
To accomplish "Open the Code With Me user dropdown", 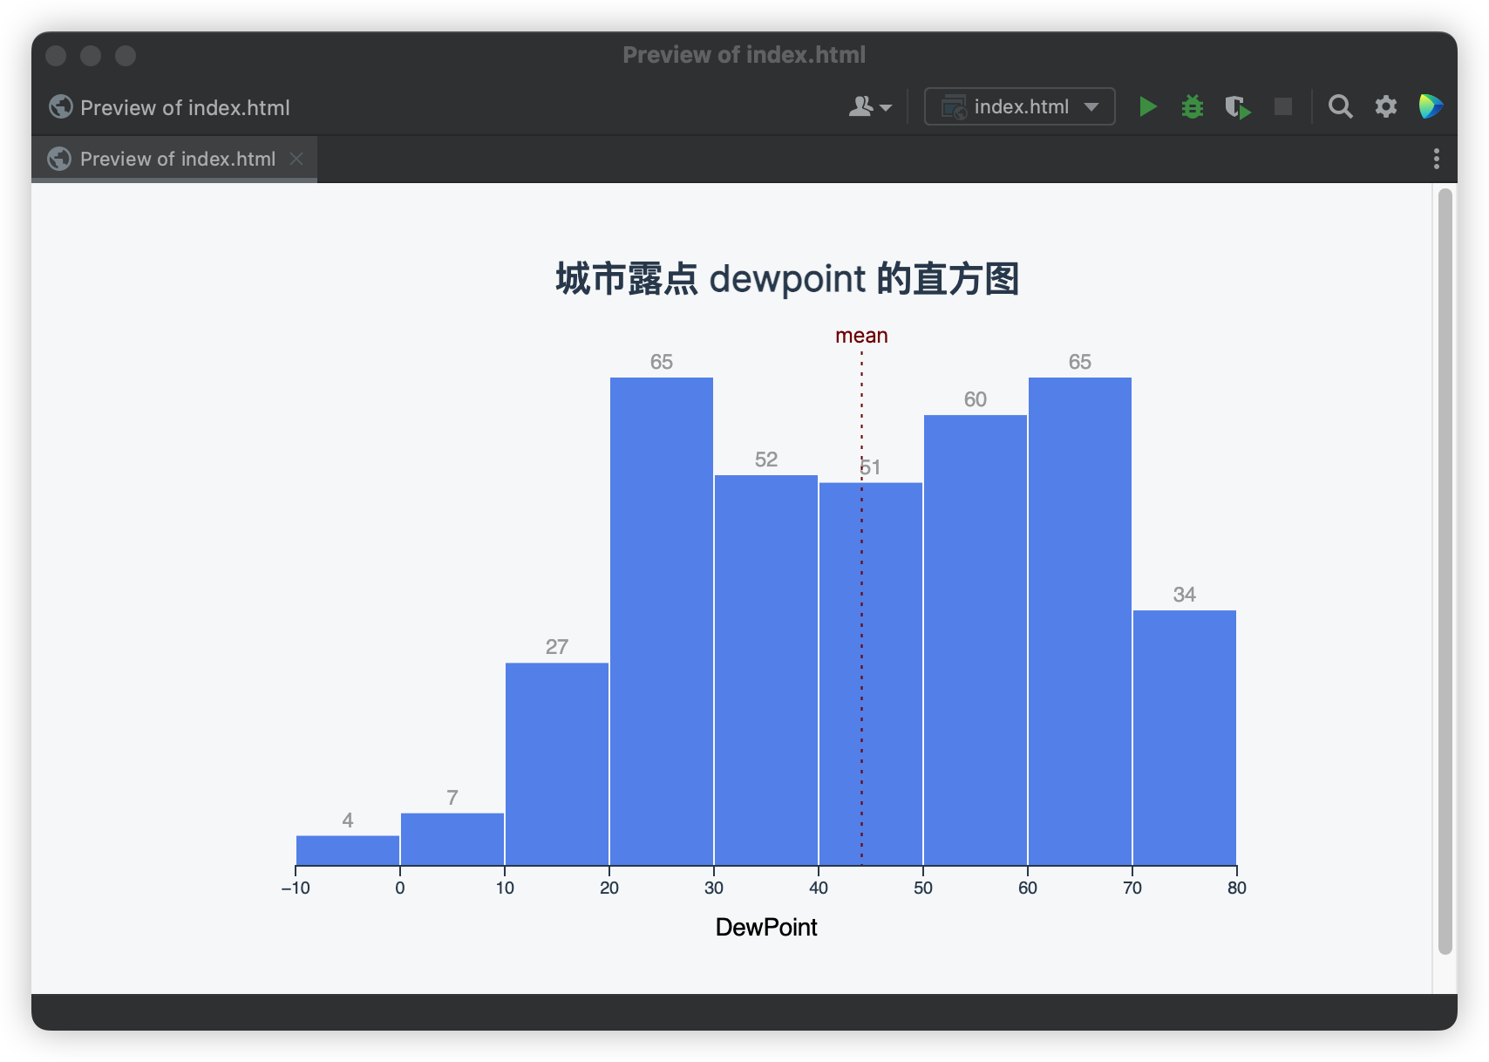I will click(870, 106).
